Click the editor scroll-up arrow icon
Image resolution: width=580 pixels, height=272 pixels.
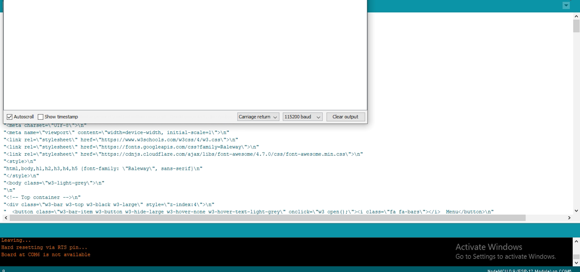(576, 16)
